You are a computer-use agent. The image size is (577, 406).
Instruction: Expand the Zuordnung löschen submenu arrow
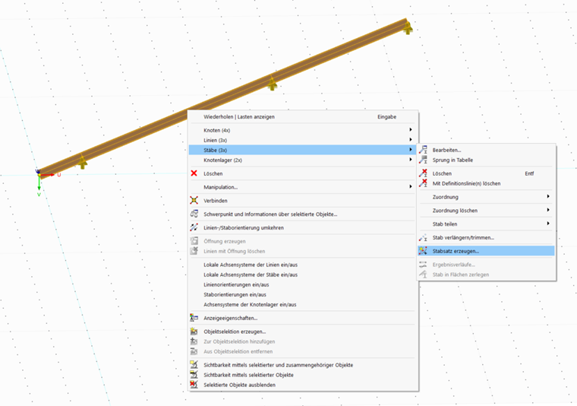click(x=548, y=210)
